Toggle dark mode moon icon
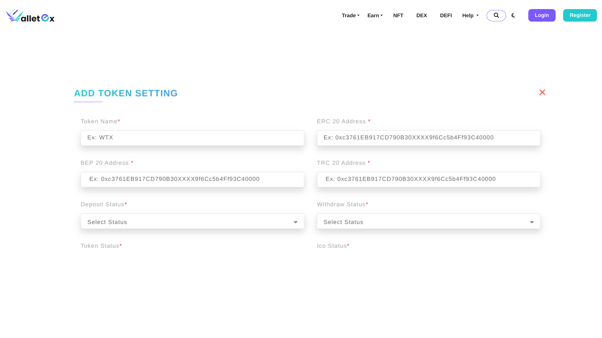Screen dimensions: 602x338 tap(513, 15)
